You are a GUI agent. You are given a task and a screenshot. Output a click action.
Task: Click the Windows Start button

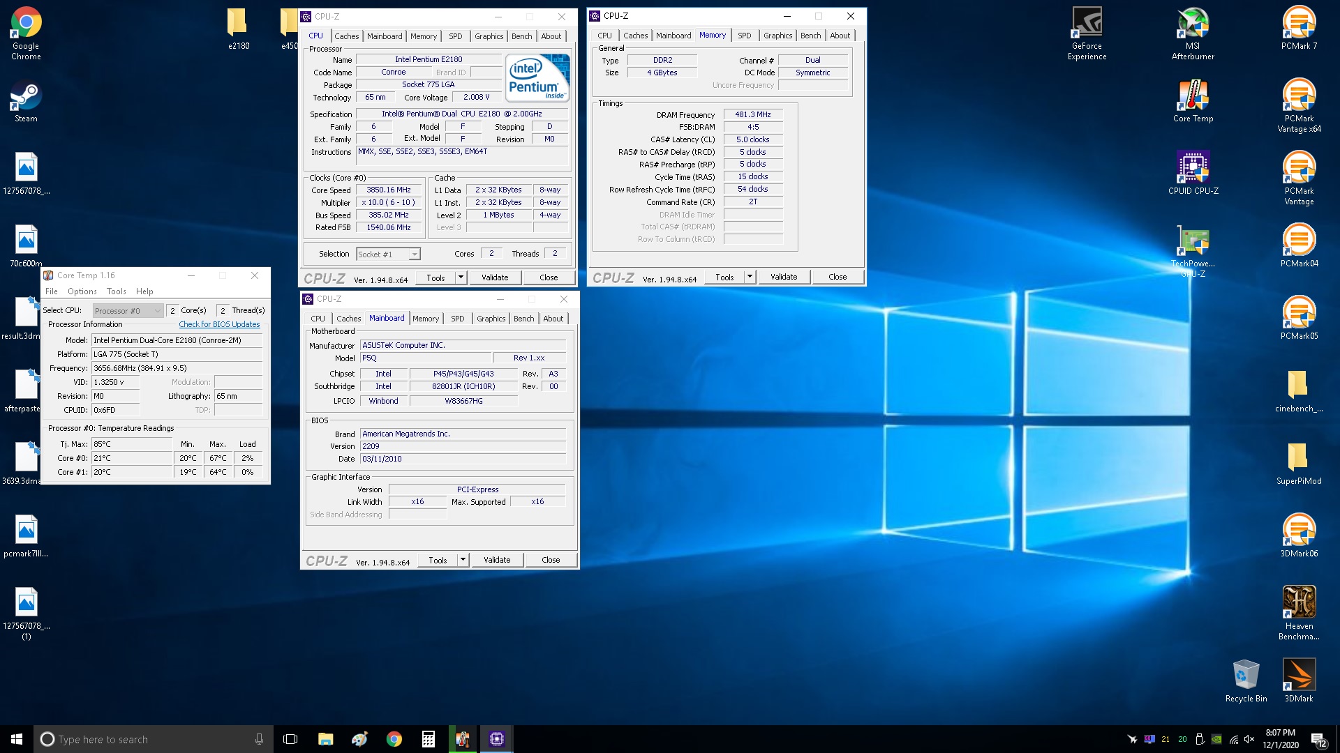[17, 739]
